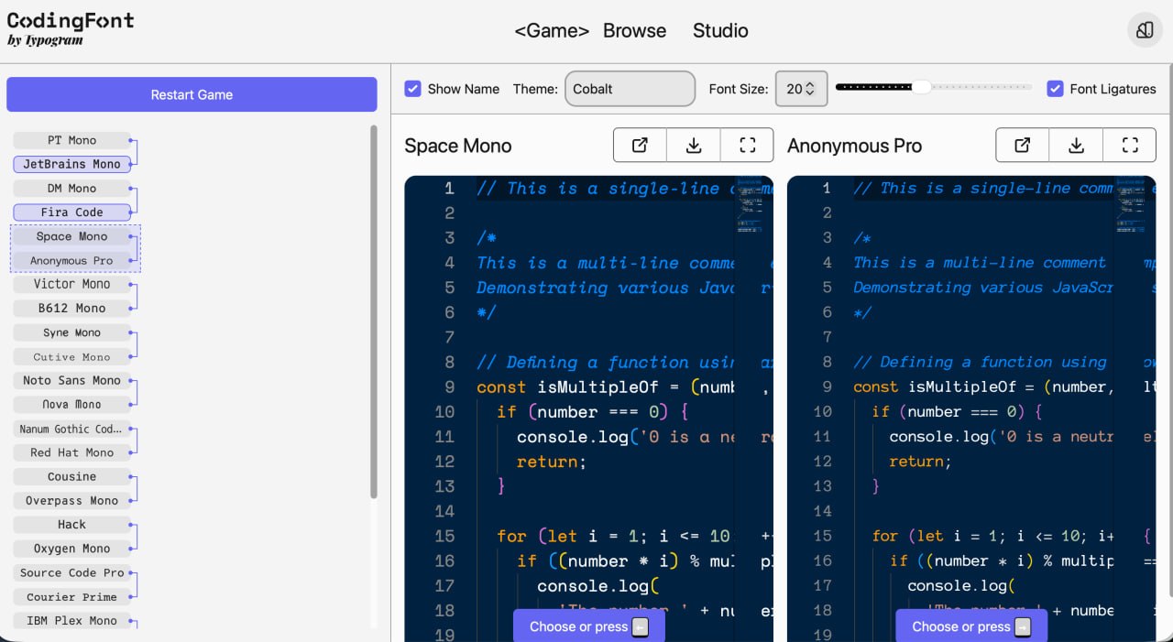This screenshot has height=642, width=1173.
Task: Switch to the Studio tab
Action: 720,30
